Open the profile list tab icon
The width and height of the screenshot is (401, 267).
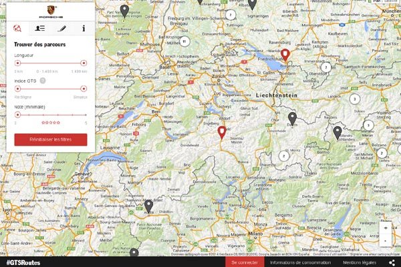(39, 28)
